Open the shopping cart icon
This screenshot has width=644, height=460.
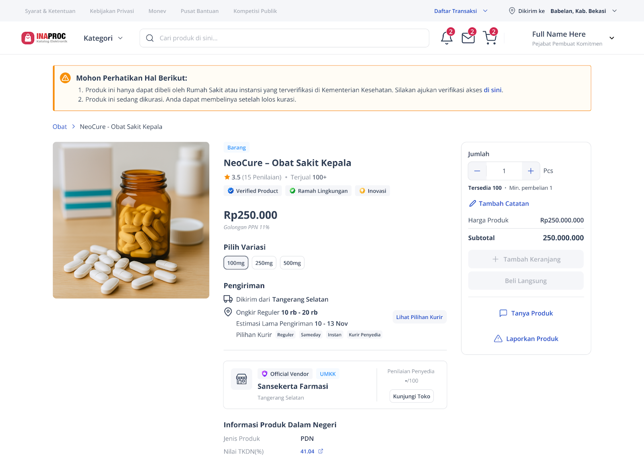click(x=490, y=38)
